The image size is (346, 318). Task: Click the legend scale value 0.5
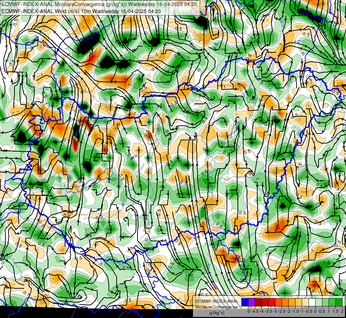[x=322, y=311]
